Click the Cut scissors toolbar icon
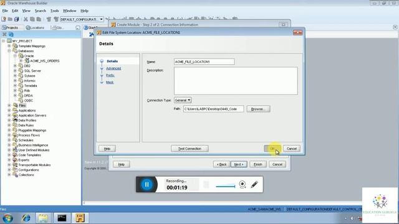The height and width of the screenshot is (224, 399). coord(26,19)
